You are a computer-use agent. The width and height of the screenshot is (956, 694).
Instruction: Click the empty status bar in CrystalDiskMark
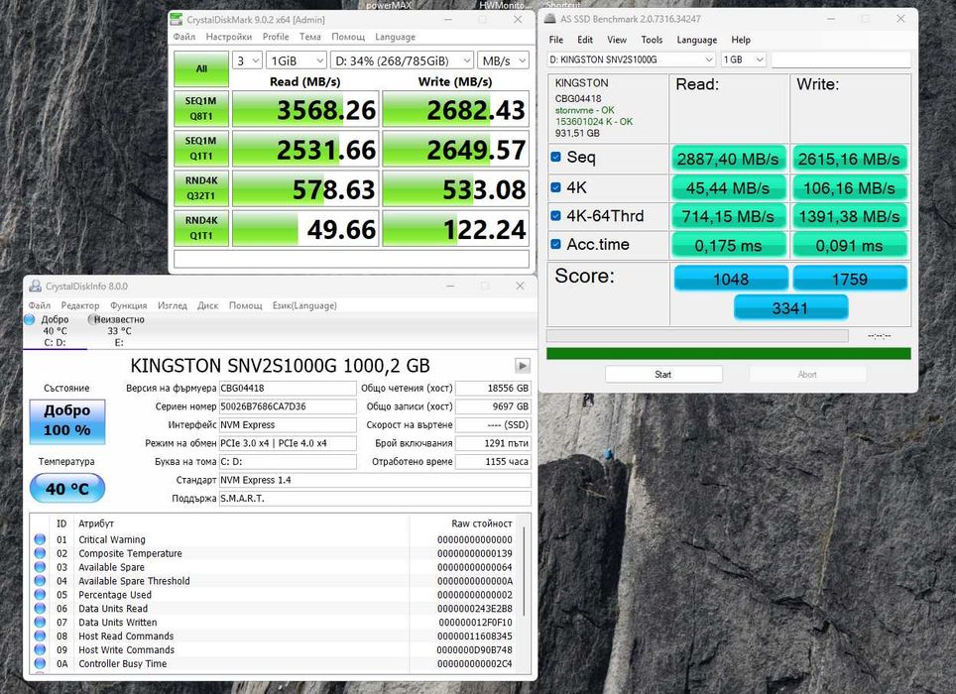coord(351,259)
